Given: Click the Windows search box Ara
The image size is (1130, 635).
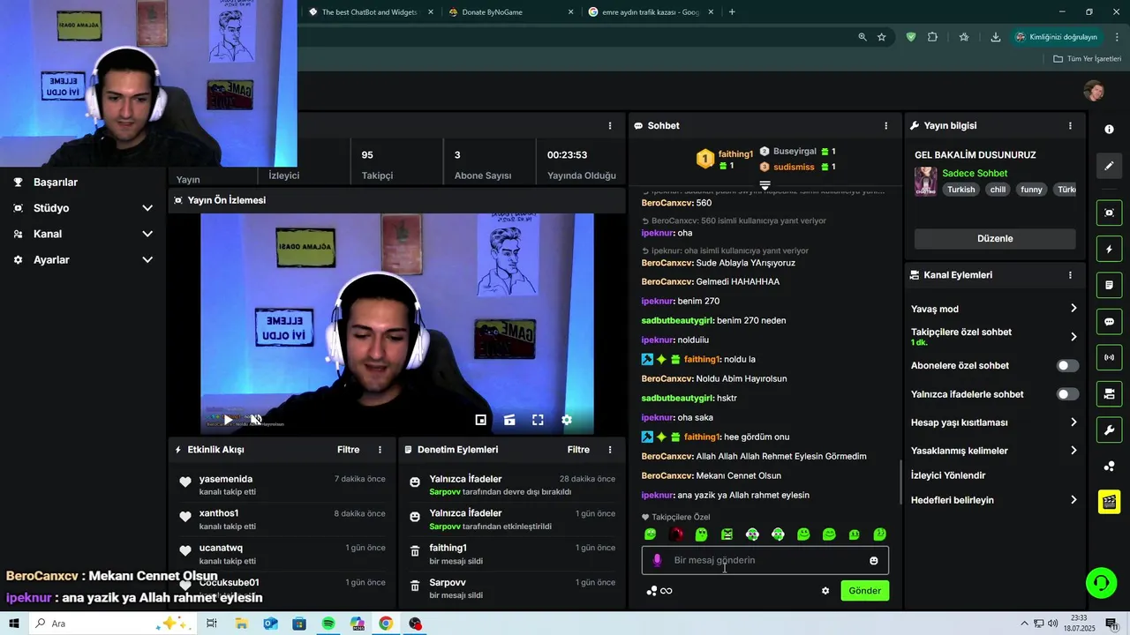Looking at the screenshot, I should (x=110, y=624).
